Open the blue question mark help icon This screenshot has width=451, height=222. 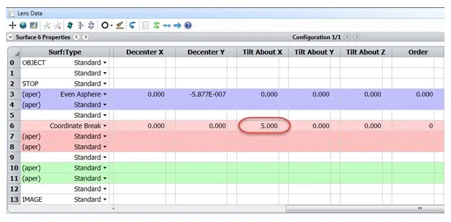tap(188, 26)
